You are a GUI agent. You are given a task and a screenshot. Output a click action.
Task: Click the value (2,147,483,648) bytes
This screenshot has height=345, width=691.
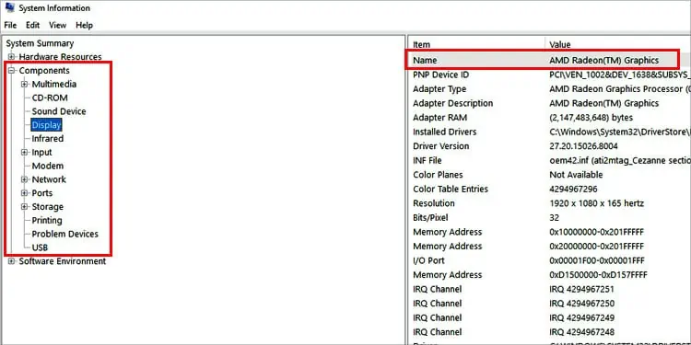tap(591, 118)
